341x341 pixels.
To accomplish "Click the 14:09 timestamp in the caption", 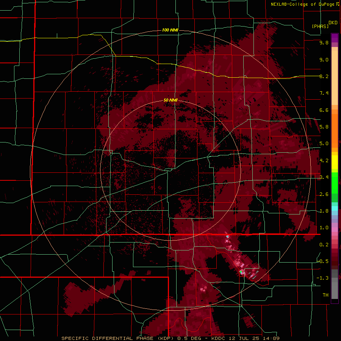I will tap(271, 338).
